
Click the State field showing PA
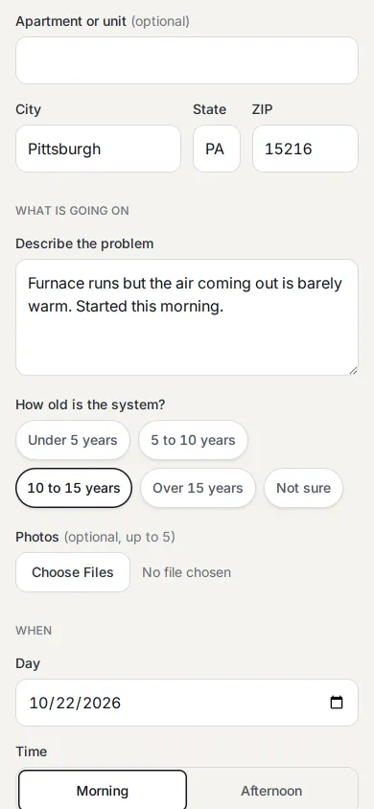pyautogui.click(x=217, y=149)
